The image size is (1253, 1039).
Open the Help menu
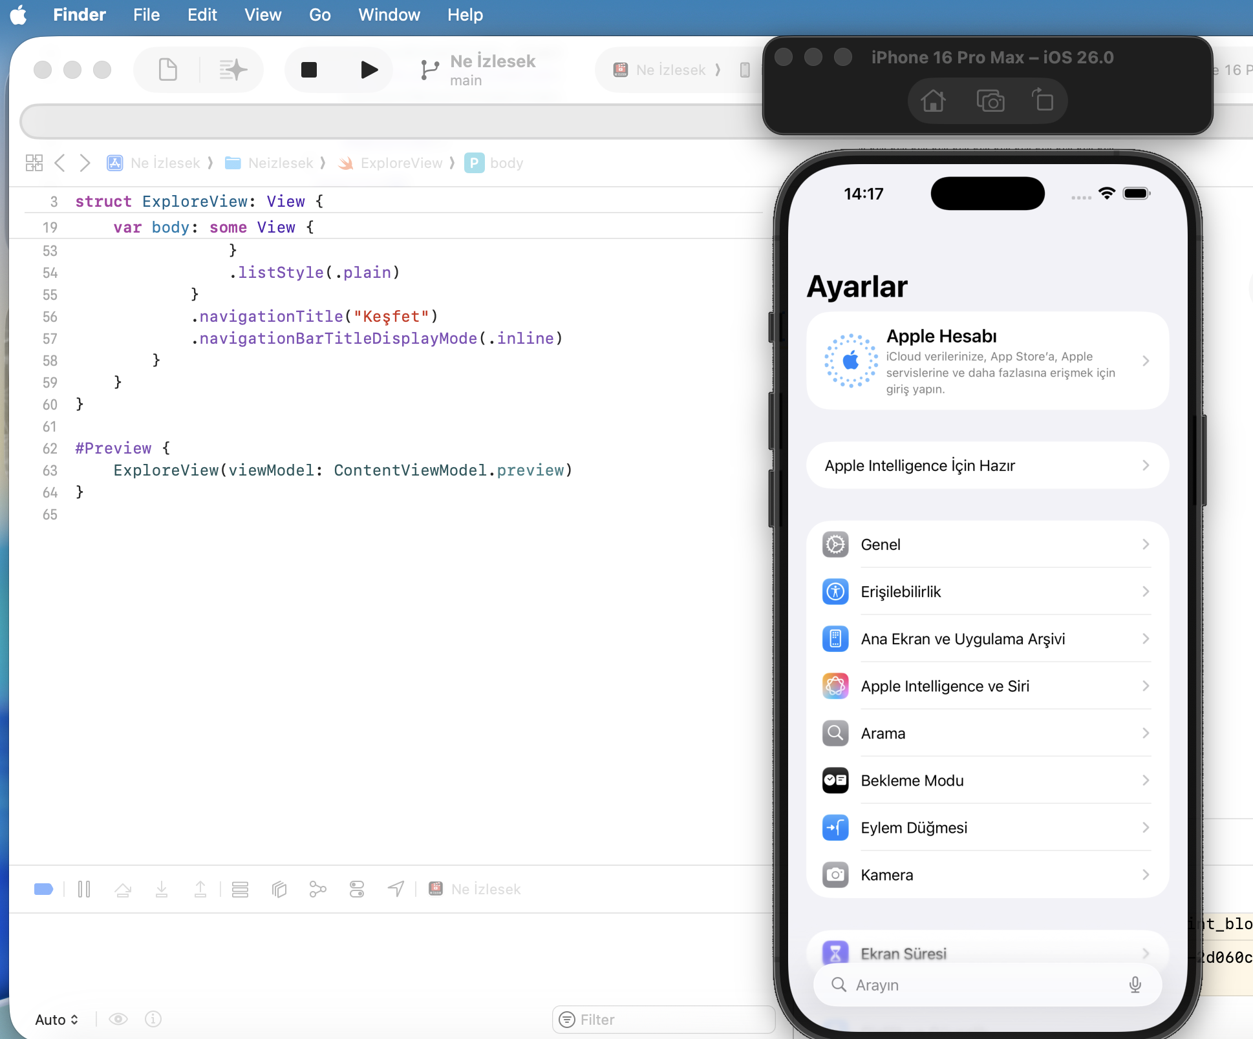465,14
